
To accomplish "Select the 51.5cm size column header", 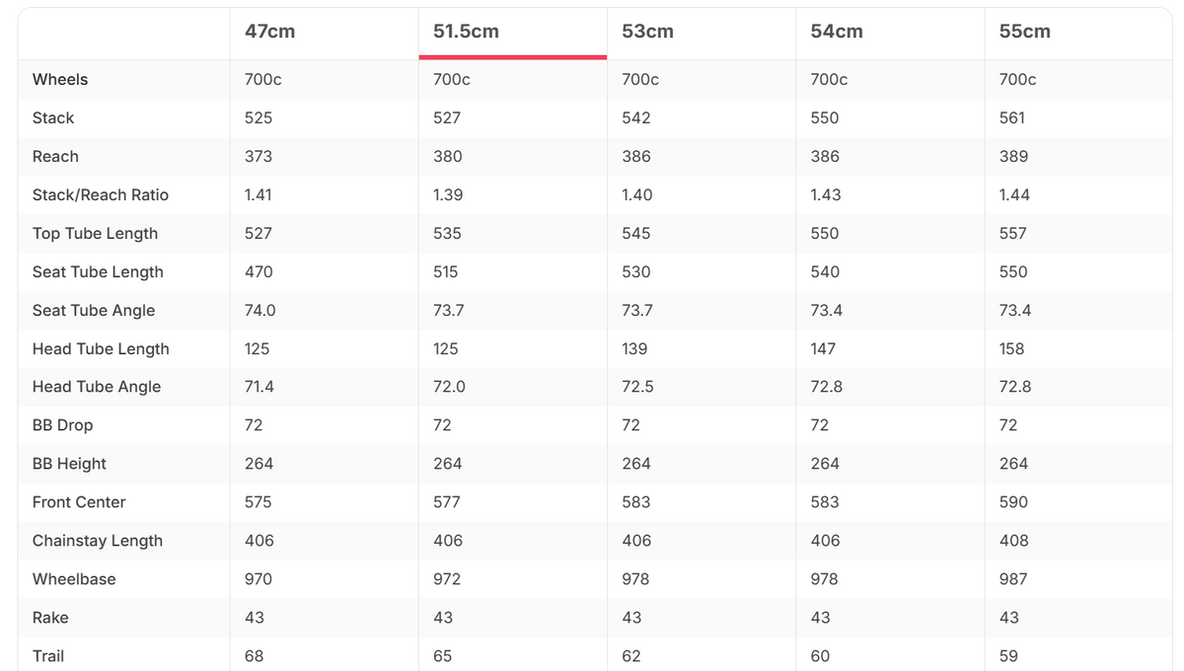I will pos(466,32).
